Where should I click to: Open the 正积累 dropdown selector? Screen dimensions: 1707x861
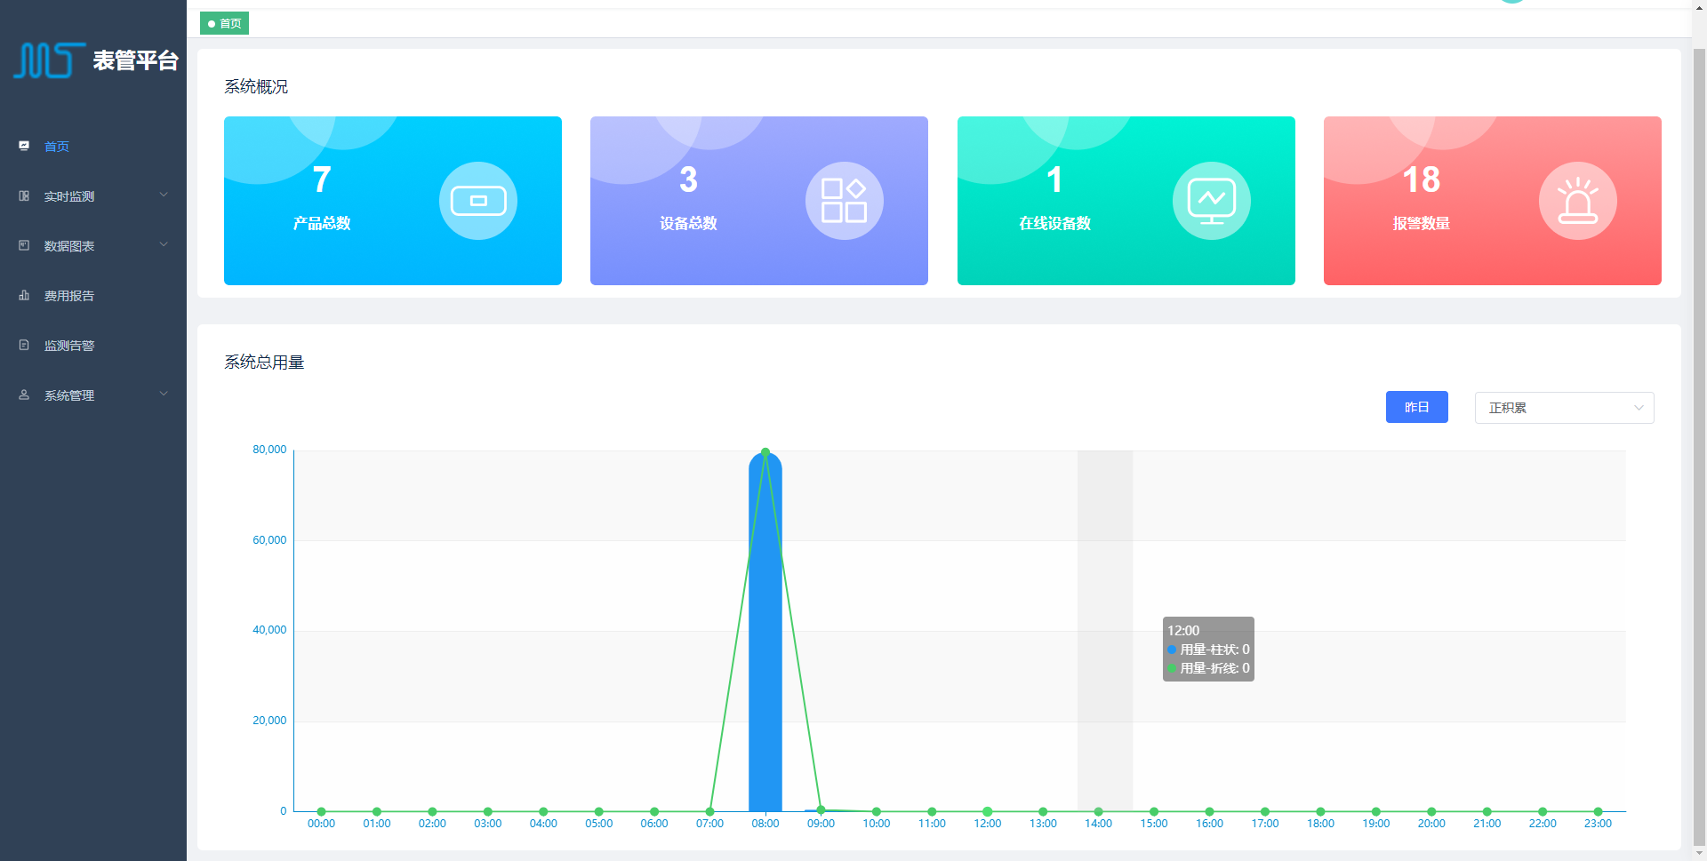[1564, 408]
